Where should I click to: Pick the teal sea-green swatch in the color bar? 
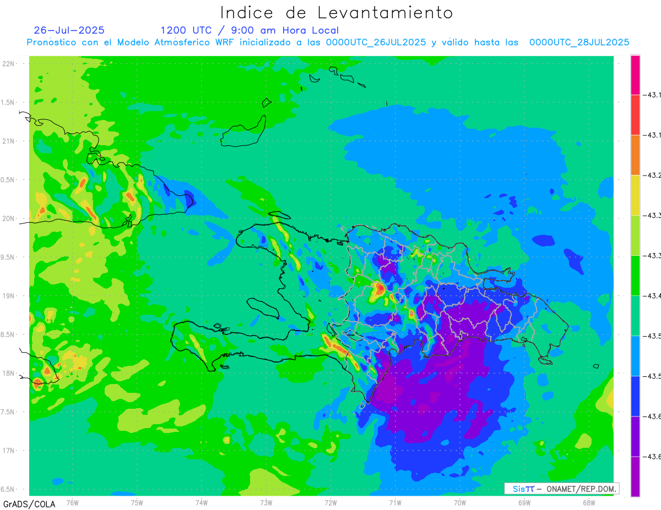click(x=635, y=316)
